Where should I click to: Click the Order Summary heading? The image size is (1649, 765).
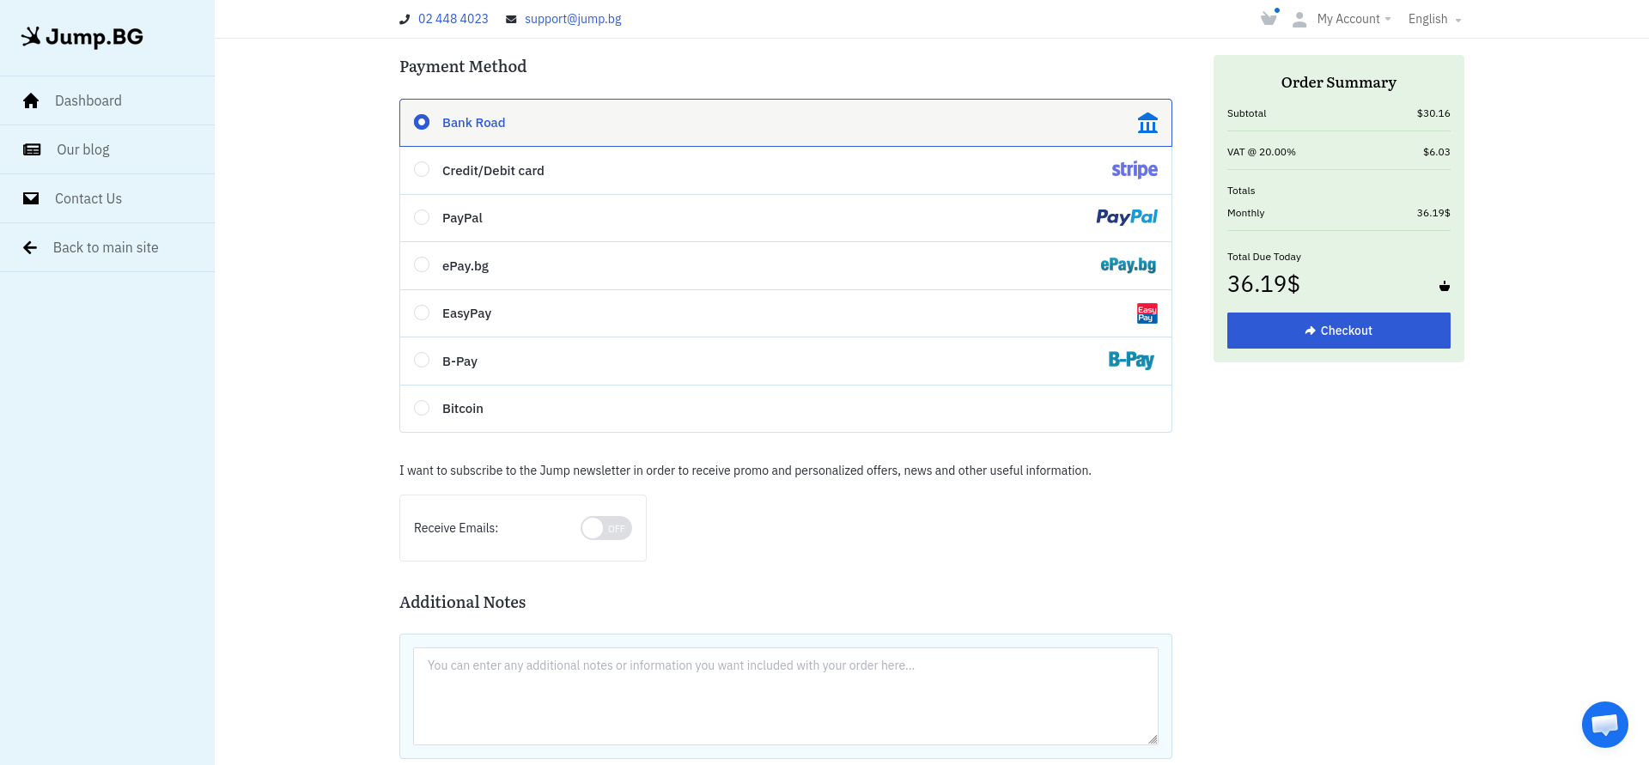click(x=1338, y=82)
